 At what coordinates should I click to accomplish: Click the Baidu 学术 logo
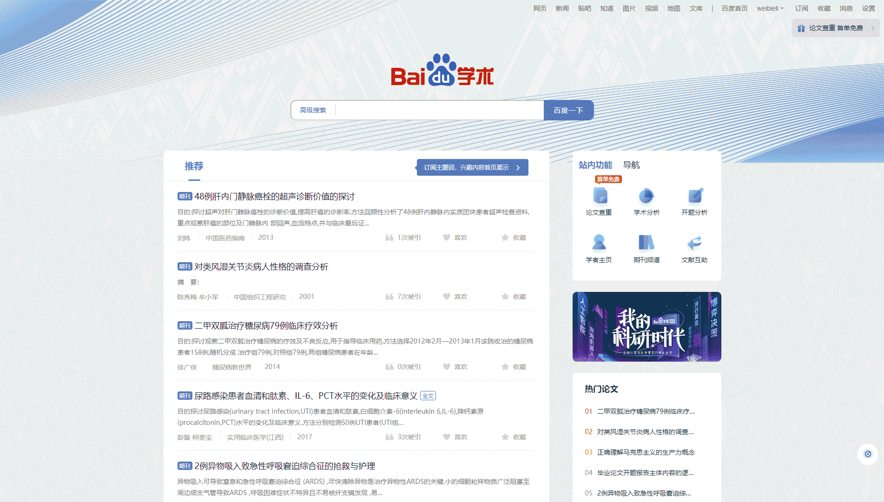point(442,70)
